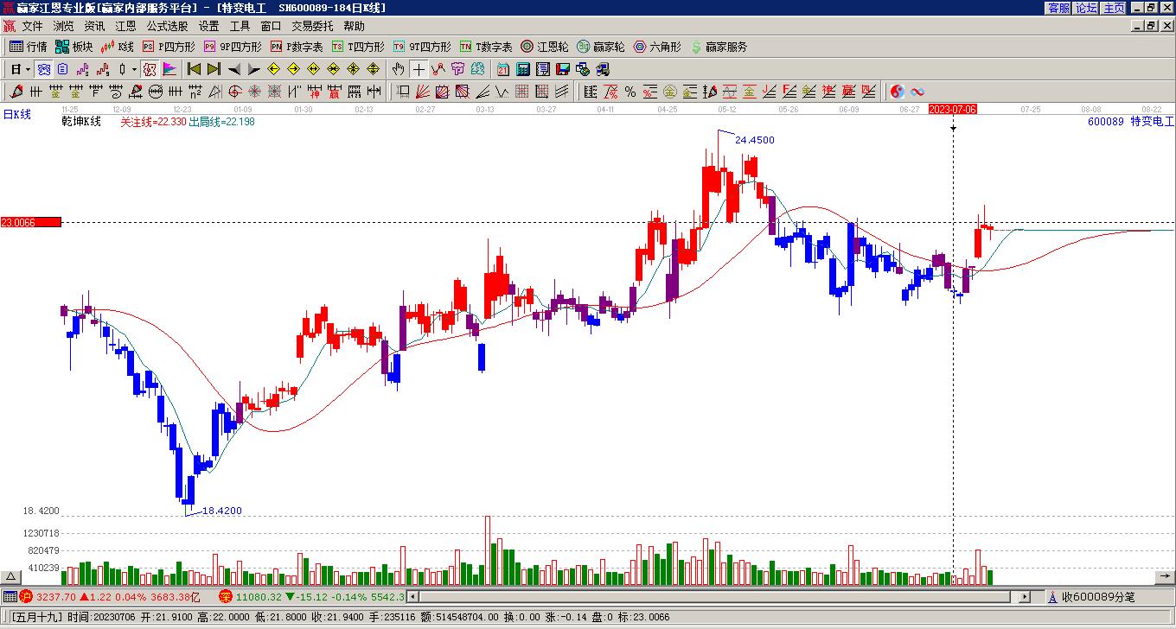Toggle the crosshair cursor tool
The width and height of the screenshot is (1176, 629).
coord(418,69)
